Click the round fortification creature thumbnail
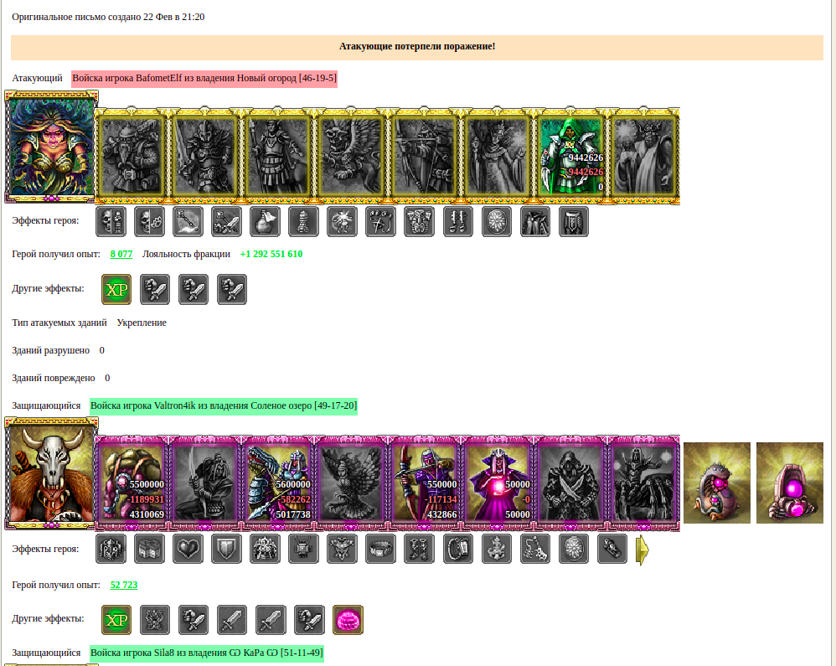Viewport: 836px width, 666px height. [x=716, y=483]
